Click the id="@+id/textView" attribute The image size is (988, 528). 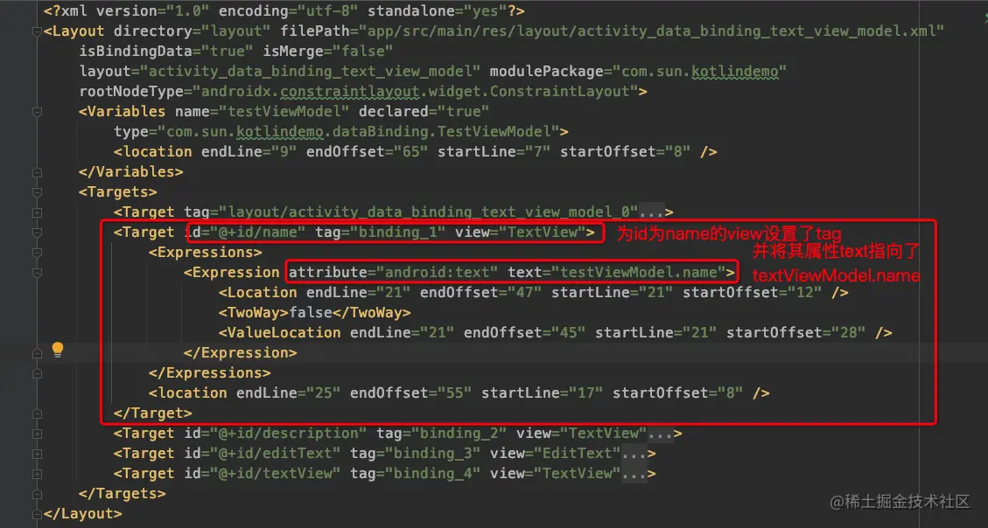[263, 474]
